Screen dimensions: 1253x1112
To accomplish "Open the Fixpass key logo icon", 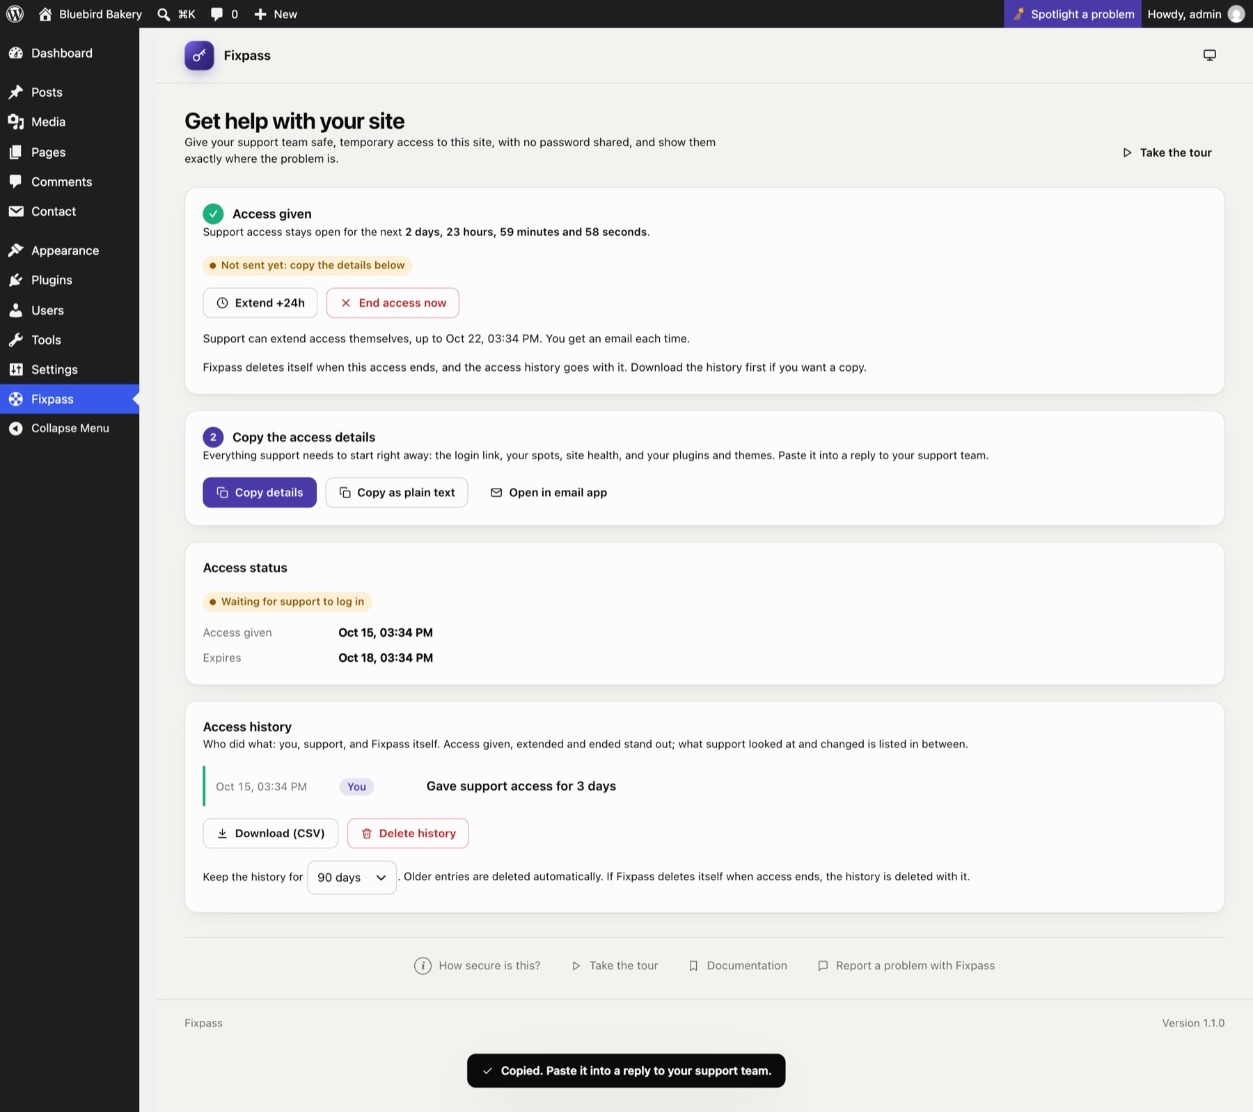I will [199, 56].
